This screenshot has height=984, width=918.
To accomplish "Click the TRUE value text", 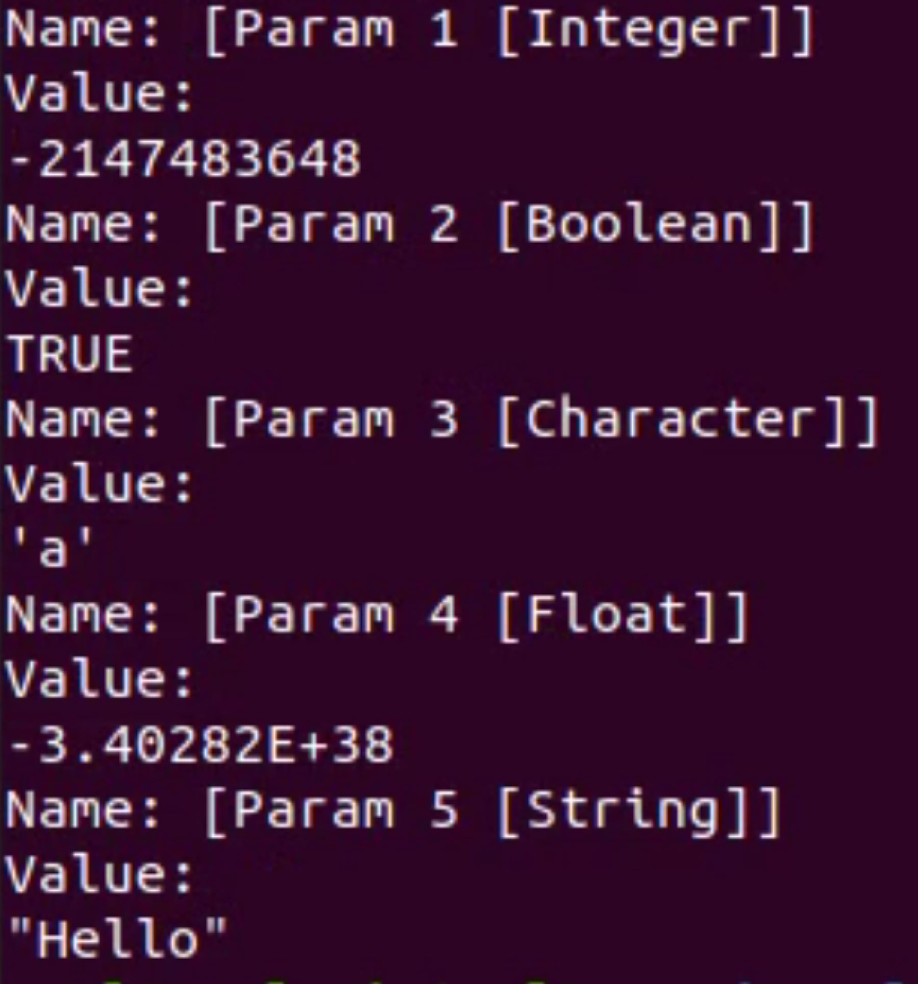I will point(70,354).
